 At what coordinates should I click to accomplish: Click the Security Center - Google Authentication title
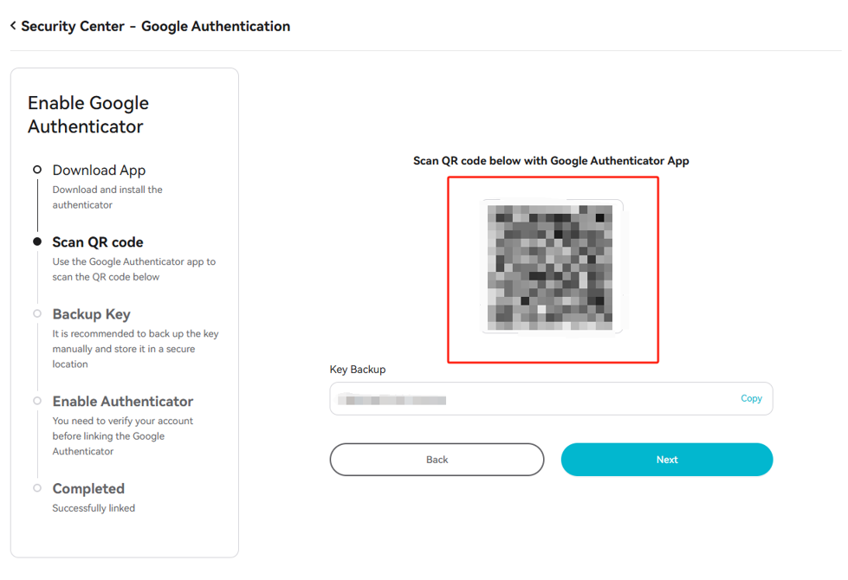point(156,26)
